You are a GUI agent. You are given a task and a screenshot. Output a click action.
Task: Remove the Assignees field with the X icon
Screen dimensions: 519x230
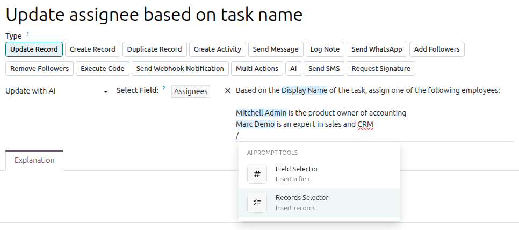(x=227, y=91)
